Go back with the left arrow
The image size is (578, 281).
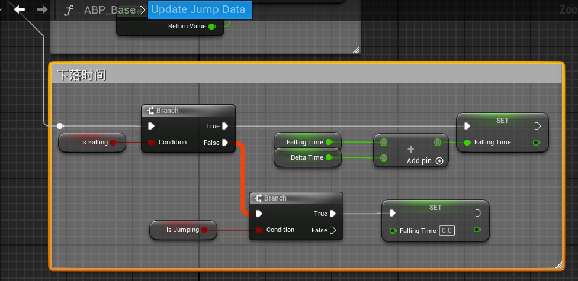(19, 9)
